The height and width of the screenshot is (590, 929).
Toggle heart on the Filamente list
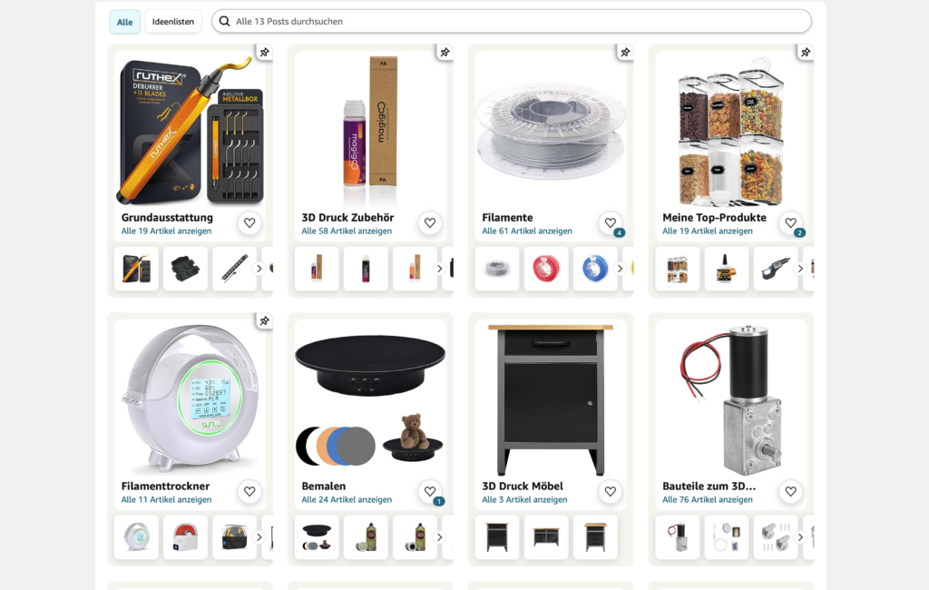[x=611, y=223]
